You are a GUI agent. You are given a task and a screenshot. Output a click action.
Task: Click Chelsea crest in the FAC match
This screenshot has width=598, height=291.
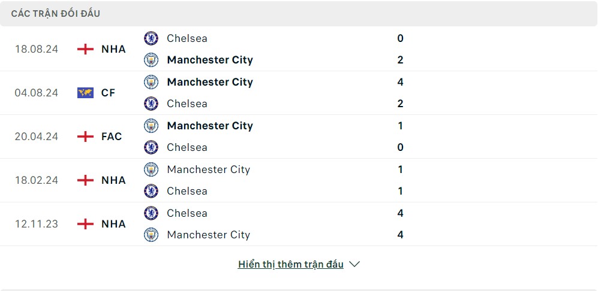151,147
